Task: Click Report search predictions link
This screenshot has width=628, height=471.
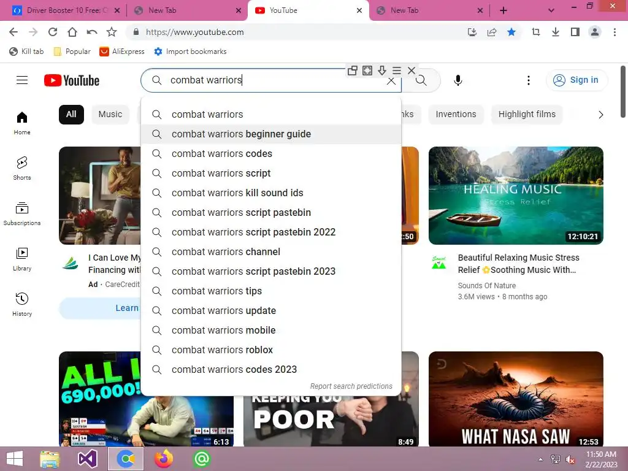Action: coord(351,386)
